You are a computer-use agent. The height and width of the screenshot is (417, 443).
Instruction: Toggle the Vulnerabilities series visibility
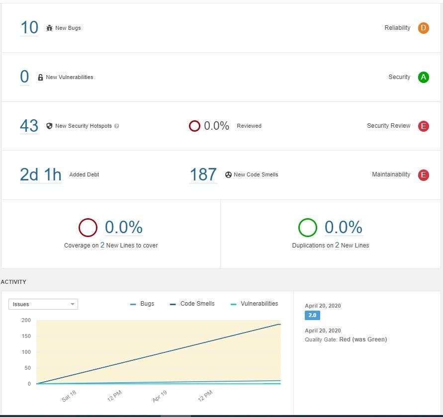(256, 304)
